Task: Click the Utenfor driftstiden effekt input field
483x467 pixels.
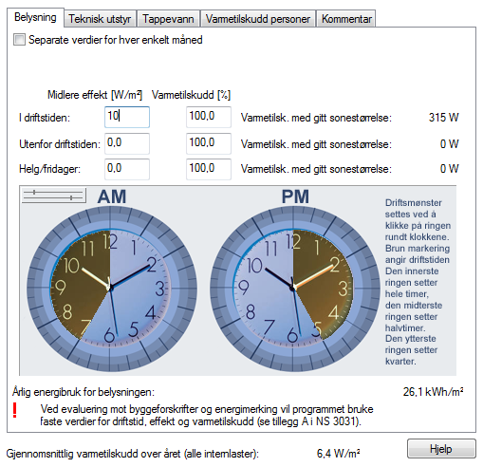Action: (x=127, y=143)
